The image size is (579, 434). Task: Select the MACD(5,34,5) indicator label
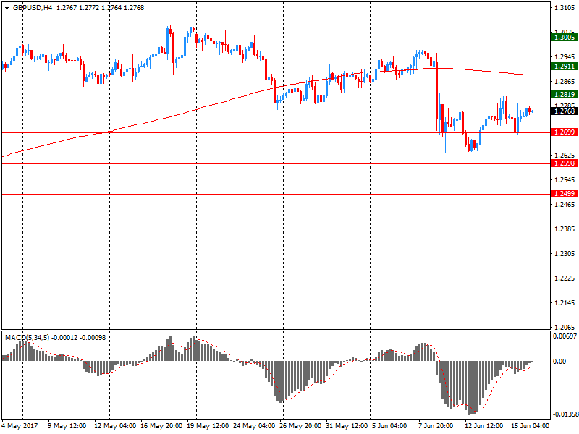(x=27, y=338)
